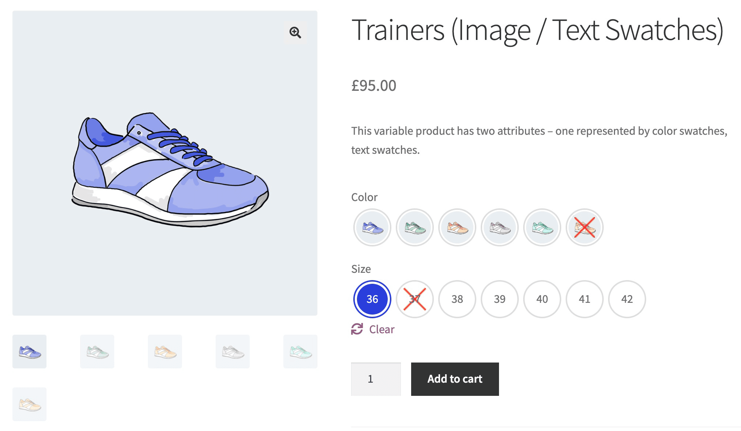Viewport: 741px width, 431px height.
Task: Click the Clear refresh icon
Action: click(x=357, y=329)
